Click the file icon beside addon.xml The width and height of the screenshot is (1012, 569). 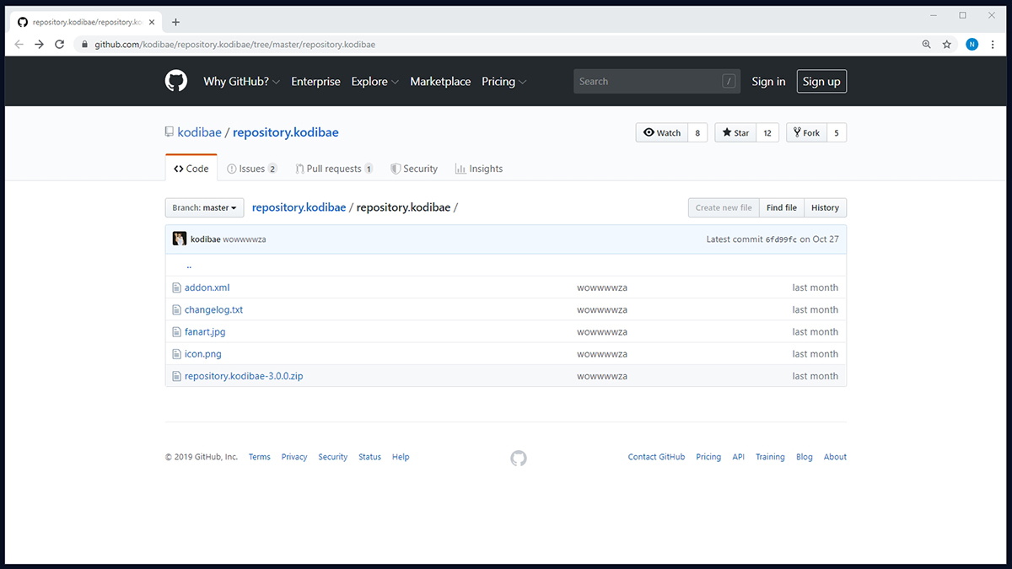pyautogui.click(x=176, y=287)
